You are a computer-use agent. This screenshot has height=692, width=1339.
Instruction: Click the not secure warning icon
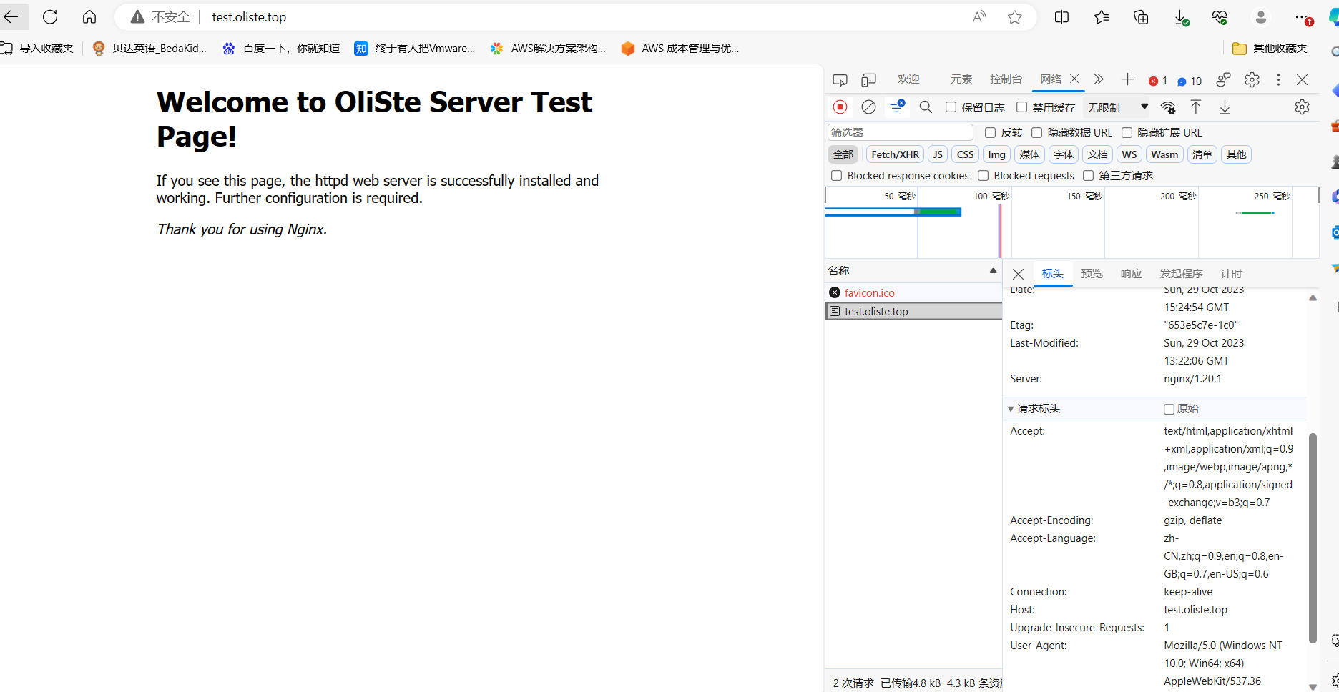click(x=137, y=17)
